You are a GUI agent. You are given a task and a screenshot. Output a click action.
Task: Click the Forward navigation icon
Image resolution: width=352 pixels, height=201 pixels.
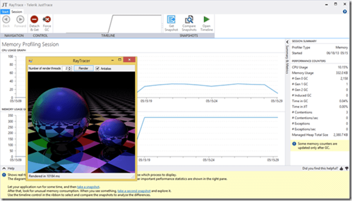[x=20, y=19]
